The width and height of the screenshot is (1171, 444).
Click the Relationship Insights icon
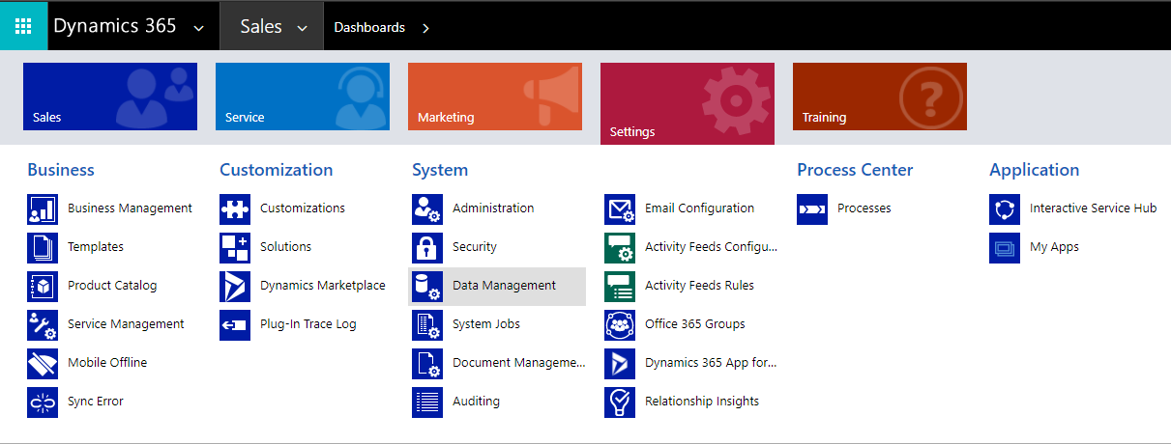(620, 402)
